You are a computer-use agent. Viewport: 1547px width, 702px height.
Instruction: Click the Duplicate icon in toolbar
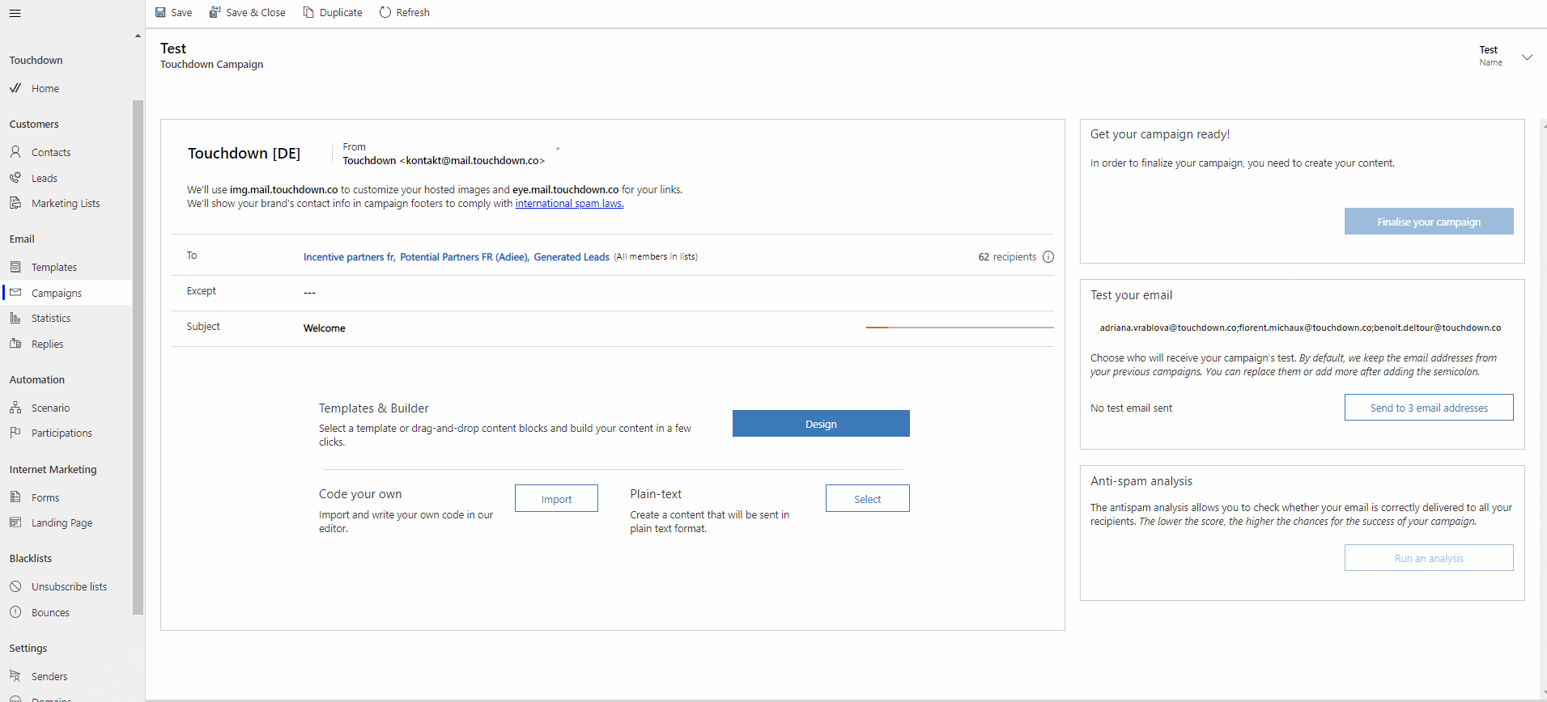click(308, 12)
